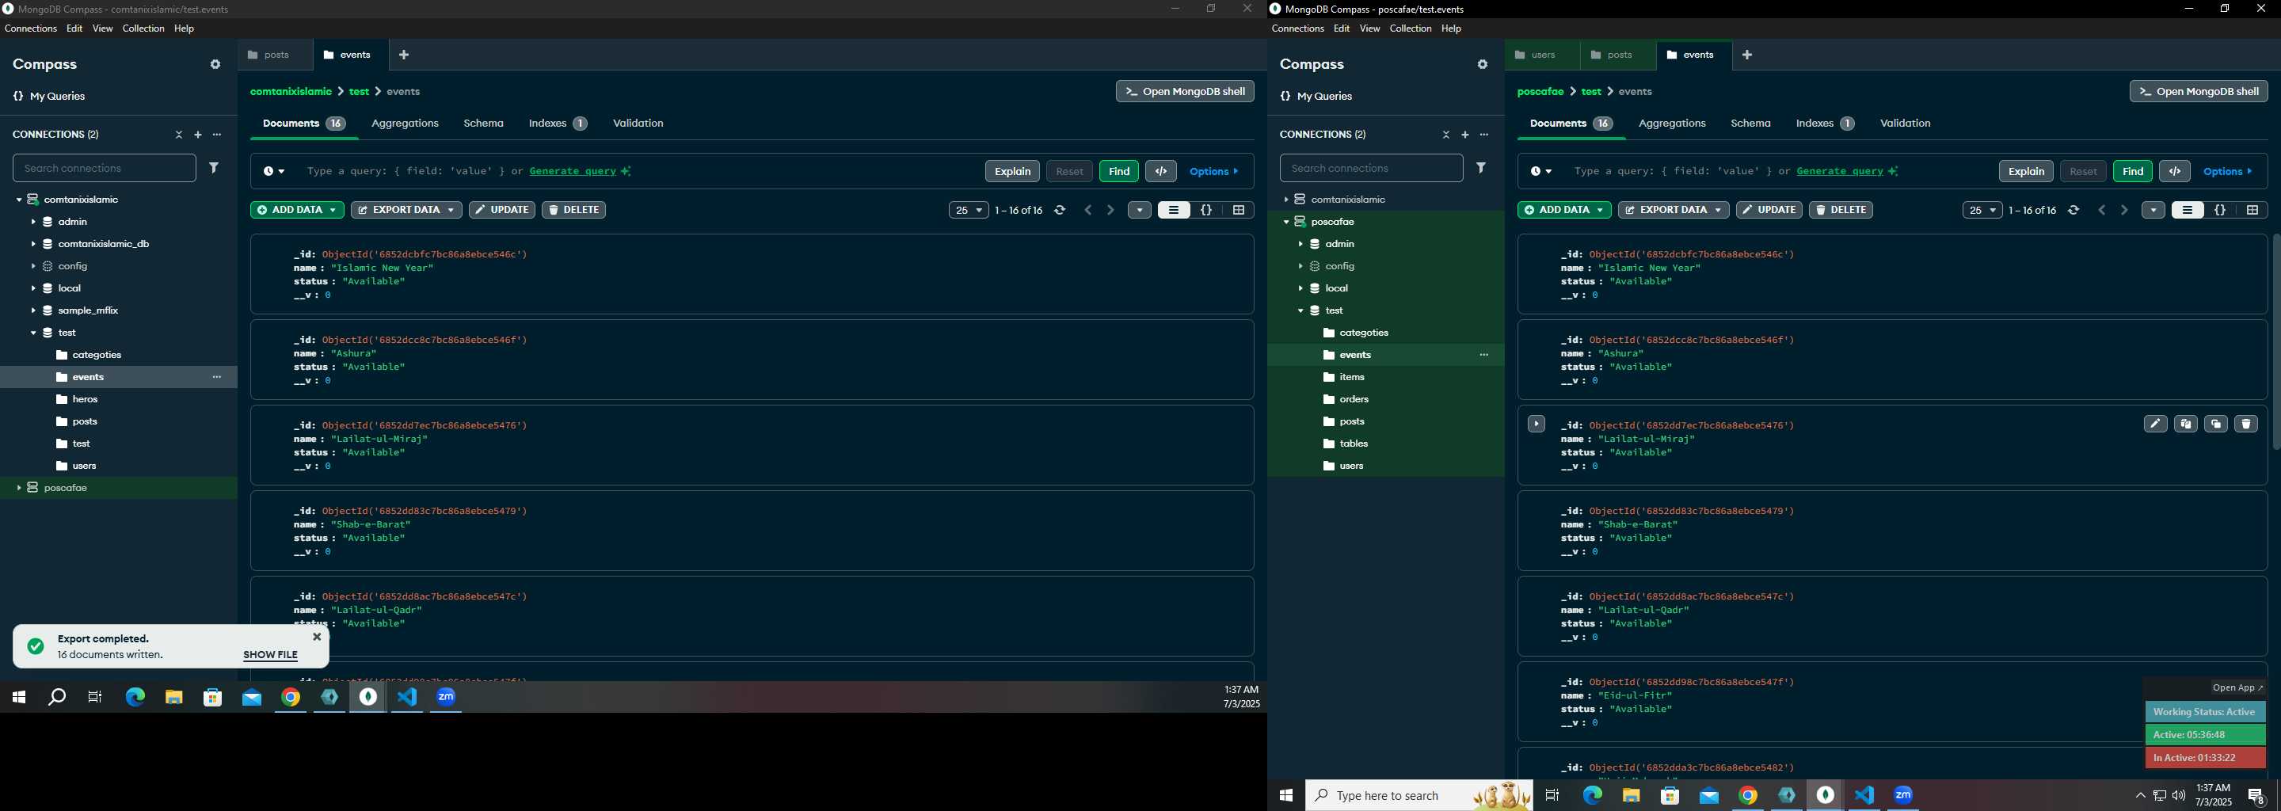Clone the Lailat-ul-Miraj document icon
Image resolution: width=2281 pixels, height=811 pixels.
click(x=2215, y=424)
